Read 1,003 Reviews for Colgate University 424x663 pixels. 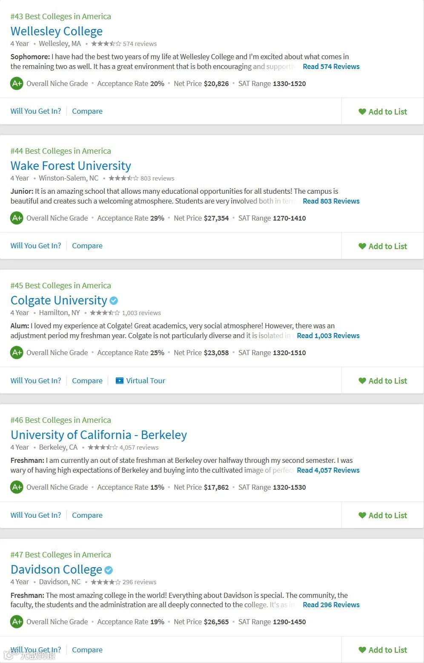pyautogui.click(x=328, y=336)
